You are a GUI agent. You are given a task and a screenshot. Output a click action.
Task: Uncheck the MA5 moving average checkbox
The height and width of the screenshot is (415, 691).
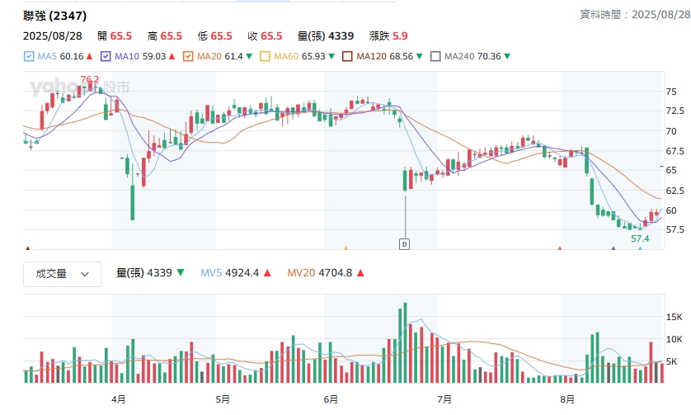[30, 56]
